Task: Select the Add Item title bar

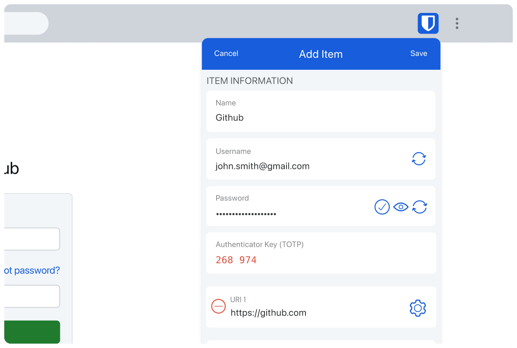Action: 321,54
